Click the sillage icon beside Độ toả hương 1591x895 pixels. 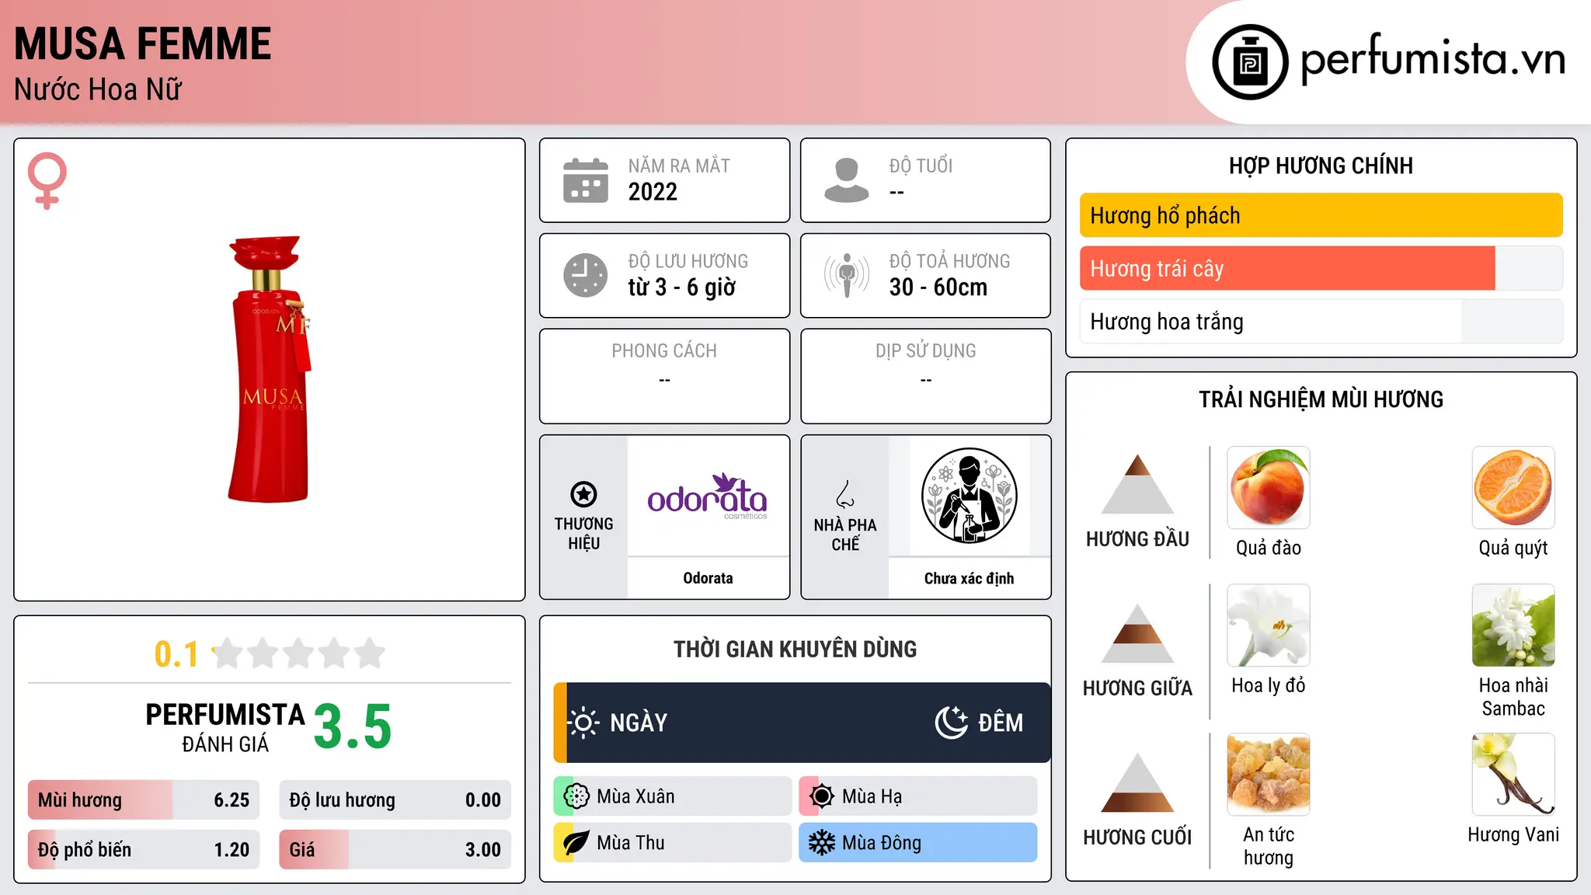(x=847, y=275)
